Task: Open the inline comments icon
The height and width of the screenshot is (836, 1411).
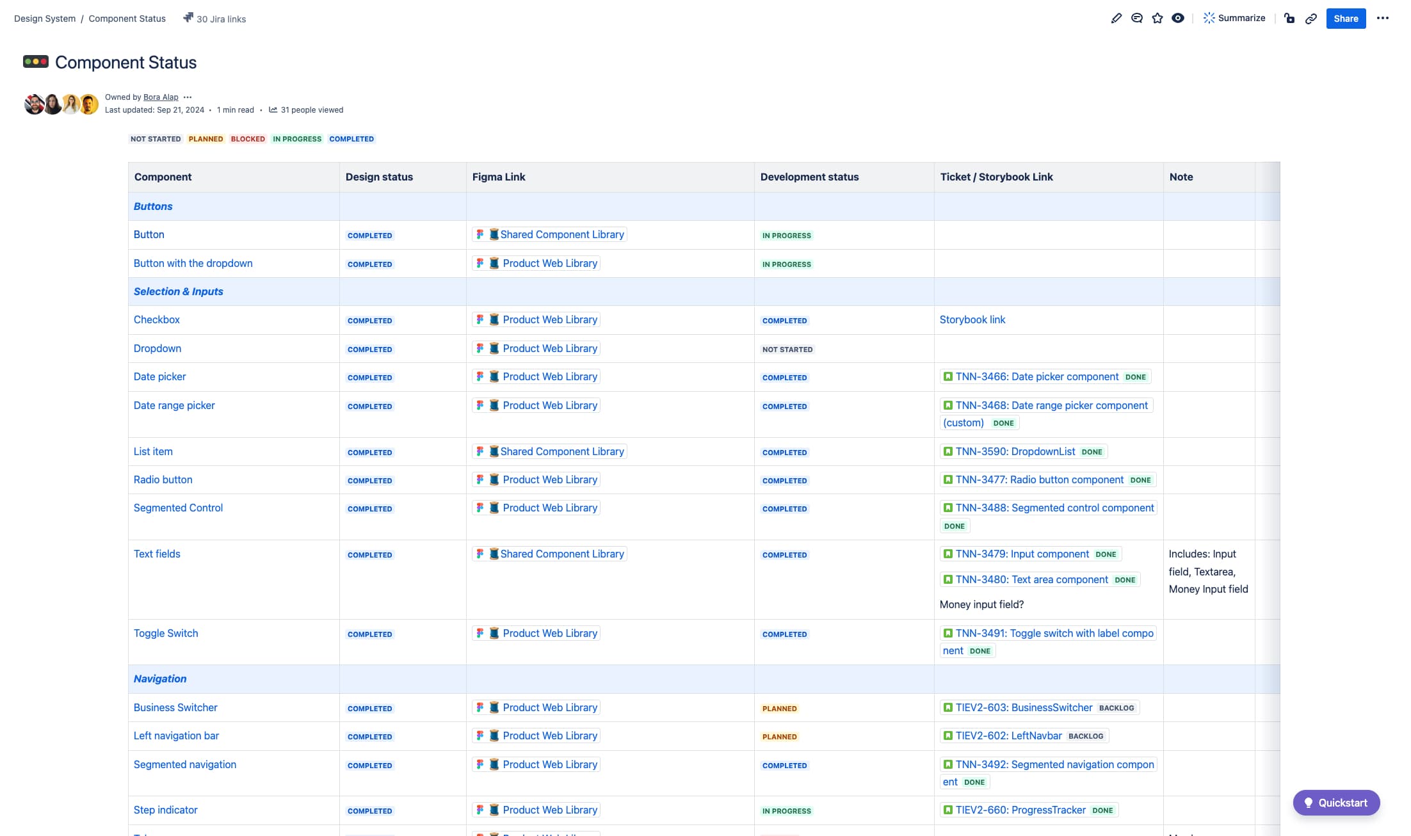Action: [x=1136, y=19]
